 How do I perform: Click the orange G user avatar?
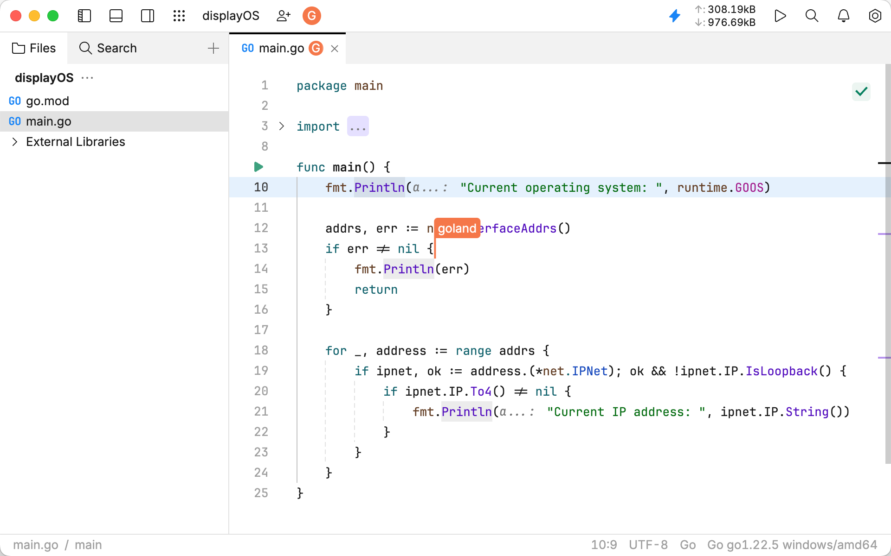[312, 16]
